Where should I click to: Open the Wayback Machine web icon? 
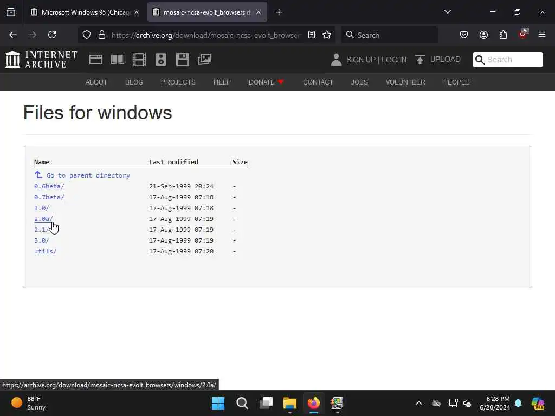click(96, 60)
